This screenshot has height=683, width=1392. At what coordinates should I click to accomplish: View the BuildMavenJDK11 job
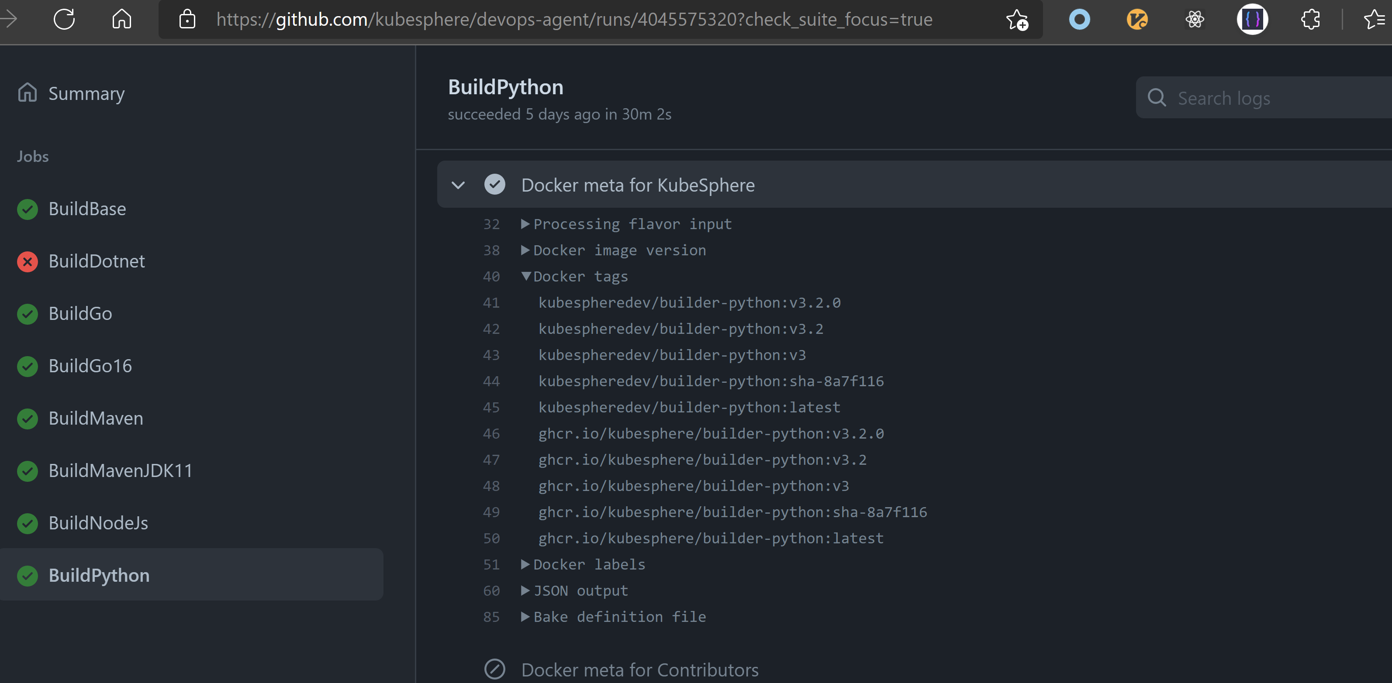pyautogui.click(x=120, y=470)
